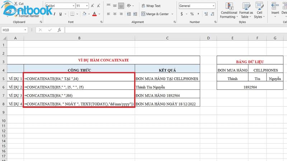Click the Orientation text rotation icon

[x=129, y=6]
